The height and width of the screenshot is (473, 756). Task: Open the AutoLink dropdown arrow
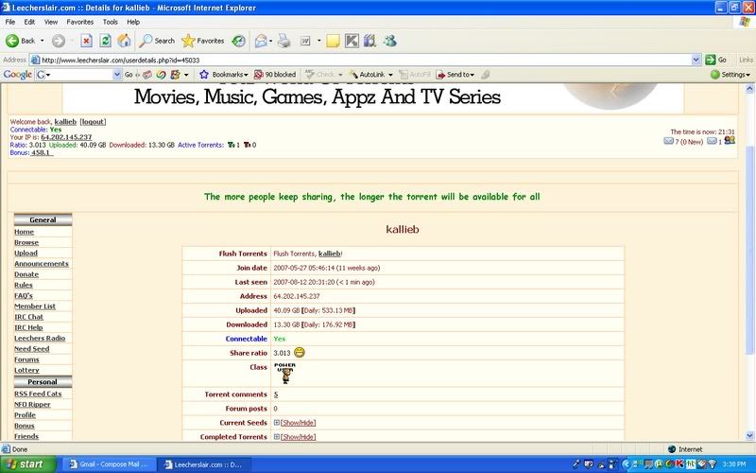tap(390, 75)
